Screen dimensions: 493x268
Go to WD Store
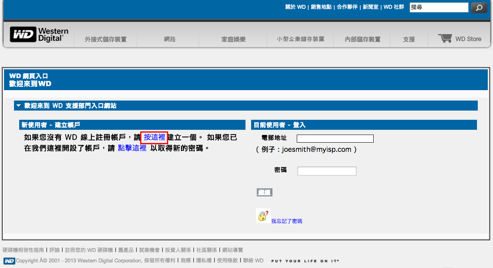tap(468, 39)
